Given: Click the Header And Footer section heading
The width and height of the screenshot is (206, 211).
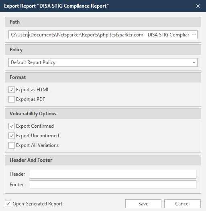Looking at the screenshot, I should click(31, 160).
